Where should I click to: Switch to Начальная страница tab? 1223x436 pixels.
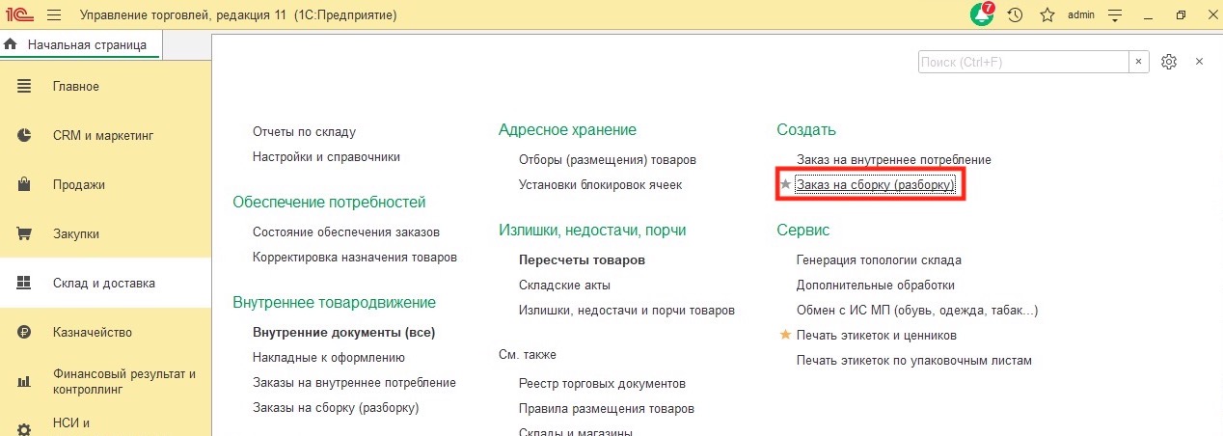(x=81, y=44)
